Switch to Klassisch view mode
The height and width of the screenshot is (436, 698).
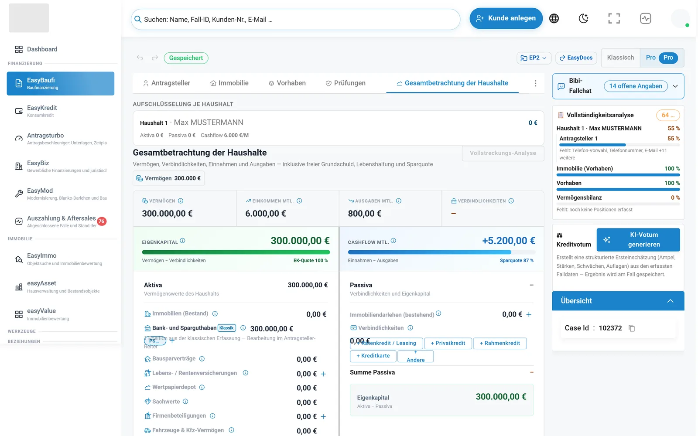(x=620, y=58)
